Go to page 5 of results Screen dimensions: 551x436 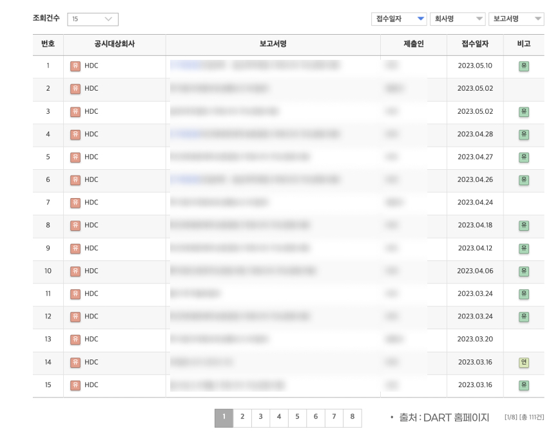pyautogui.click(x=297, y=417)
